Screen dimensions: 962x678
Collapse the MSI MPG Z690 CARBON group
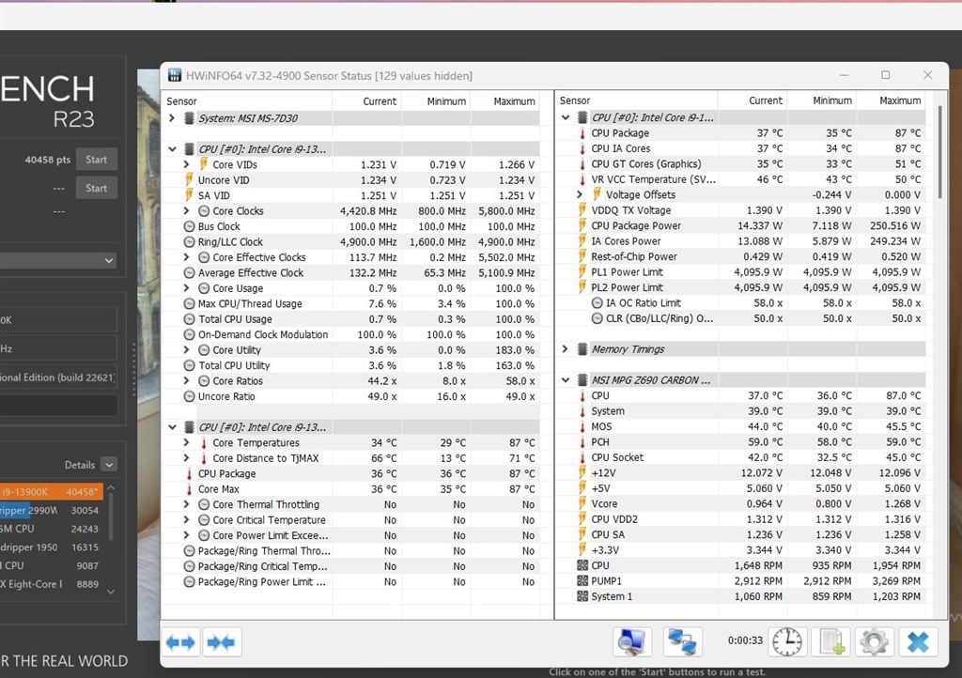pos(565,380)
